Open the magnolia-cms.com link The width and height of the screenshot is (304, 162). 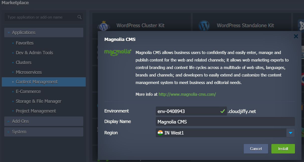pyautogui.click(x=187, y=94)
